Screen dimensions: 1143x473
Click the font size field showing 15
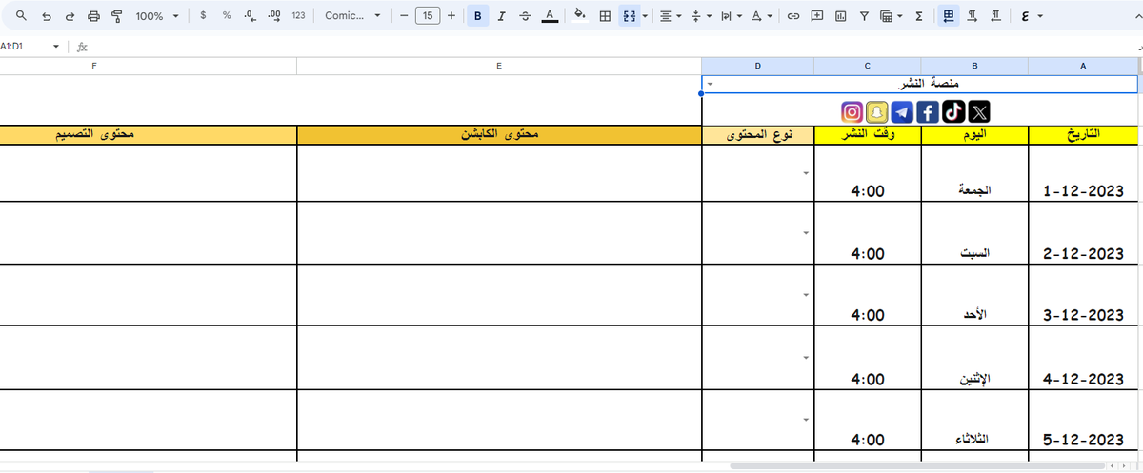(x=428, y=16)
